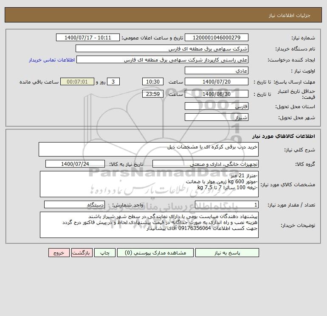Viewport: 327px width, 316px height.
Task: Click quantity field showing 1
Action: [227, 205]
